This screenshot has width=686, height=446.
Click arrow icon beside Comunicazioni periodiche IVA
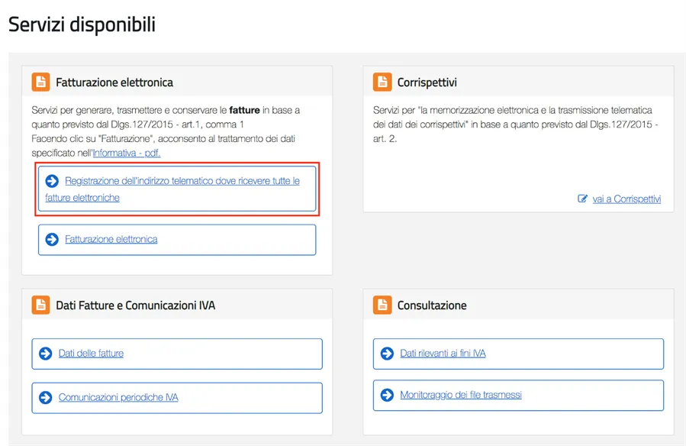(46, 397)
